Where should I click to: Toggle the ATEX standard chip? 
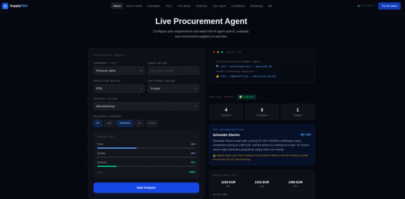[x=152, y=123]
